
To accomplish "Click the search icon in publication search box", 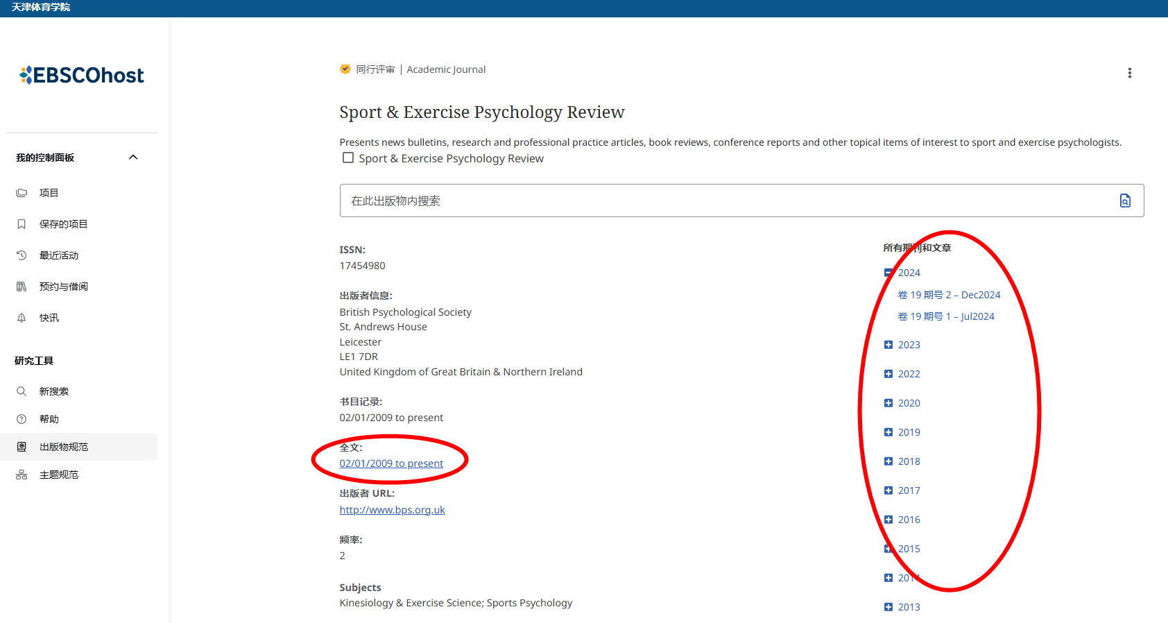I will pyautogui.click(x=1125, y=200).
